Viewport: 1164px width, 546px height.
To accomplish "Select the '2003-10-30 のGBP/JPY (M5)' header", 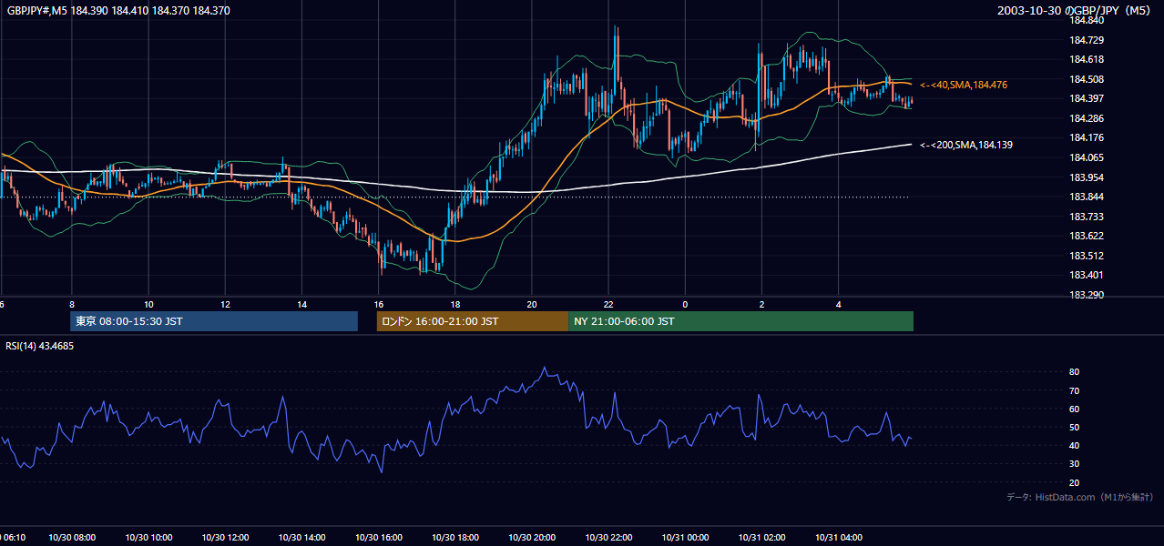I will click(1076, 11).
